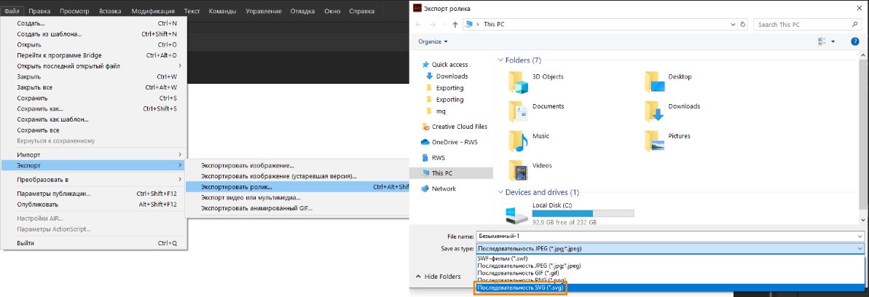Viewport: 869px width, 297px height.
Task: Click the Forward arrow in export dialog
Action: (432, 24)
